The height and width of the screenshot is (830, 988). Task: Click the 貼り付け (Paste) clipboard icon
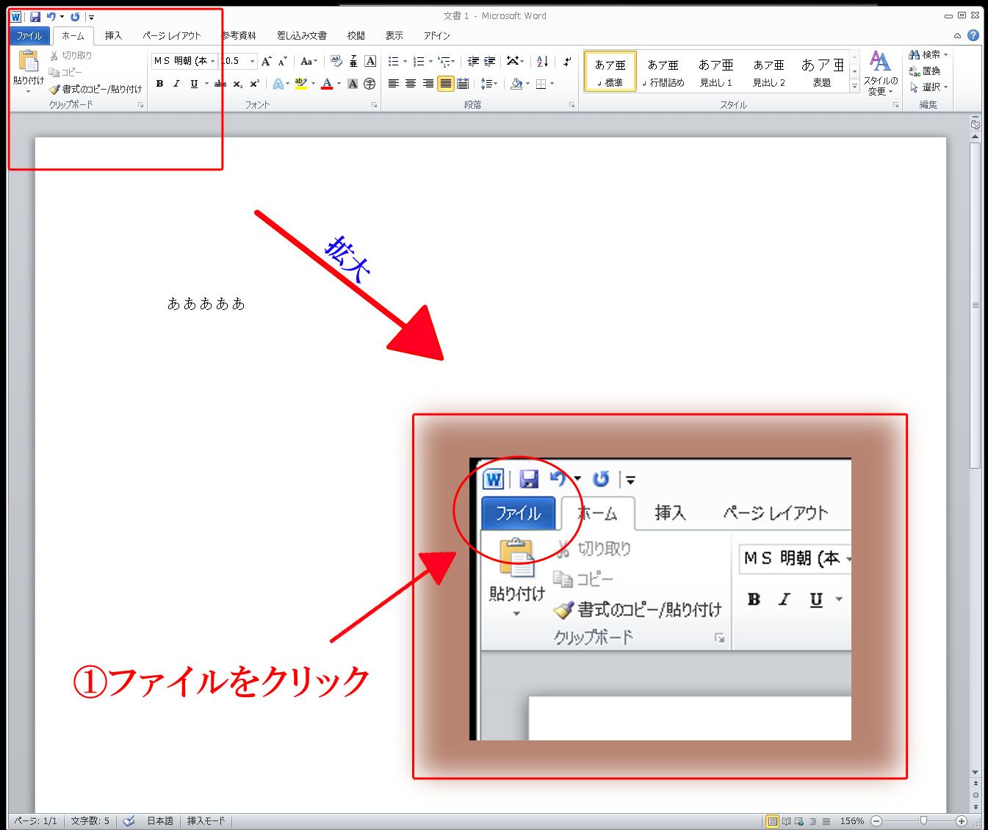point(28,61)
